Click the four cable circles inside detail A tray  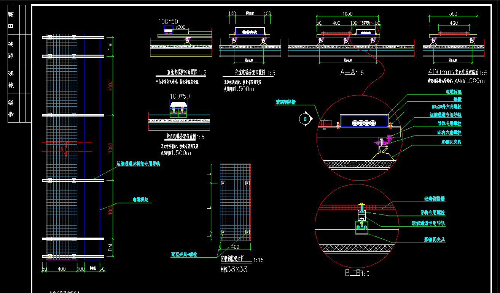click(364, 123)
